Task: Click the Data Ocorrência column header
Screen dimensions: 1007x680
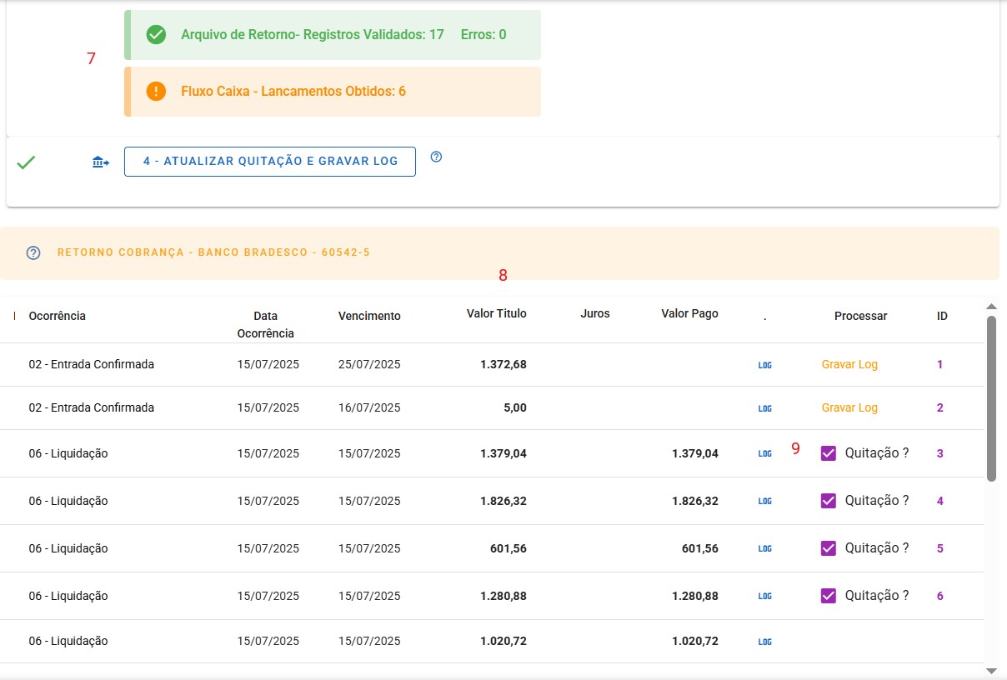Action: click(x=266, y=324)
